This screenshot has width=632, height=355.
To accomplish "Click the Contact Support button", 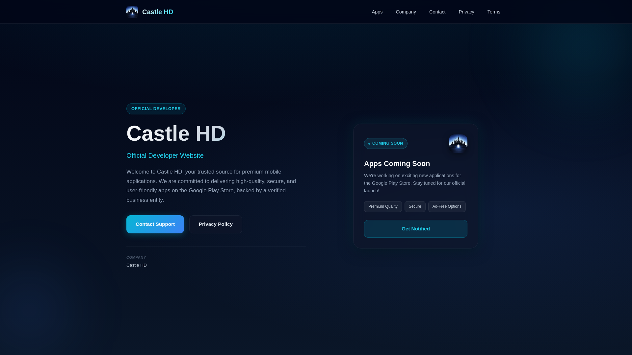I will click(155, 224).
